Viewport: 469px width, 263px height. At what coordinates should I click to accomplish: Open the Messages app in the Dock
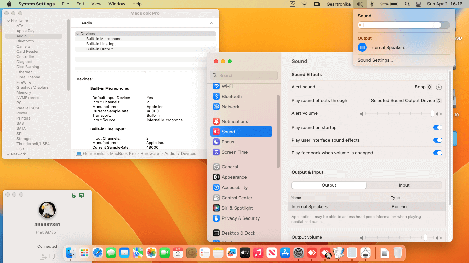(111, 253)
